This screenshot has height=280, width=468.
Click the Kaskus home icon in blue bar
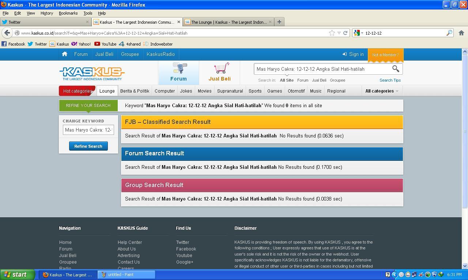coord(65,54)
